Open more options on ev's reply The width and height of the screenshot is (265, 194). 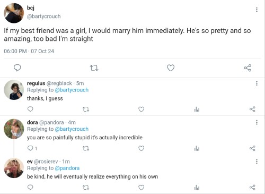[257, 162]
